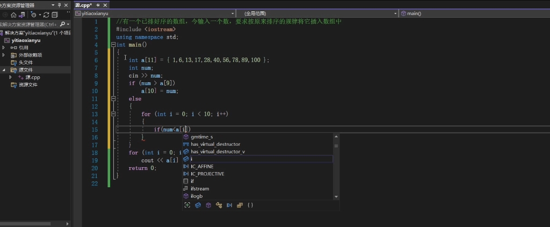The image size is (550, 227).
Task: Open the yitiaoxianyu project scope dropdown
Action: (155, 13)
